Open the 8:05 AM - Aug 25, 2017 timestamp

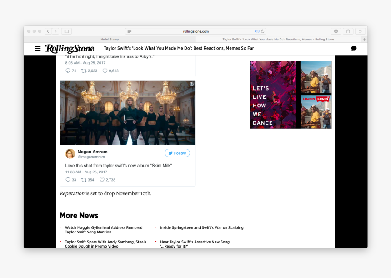click(85, 63)
